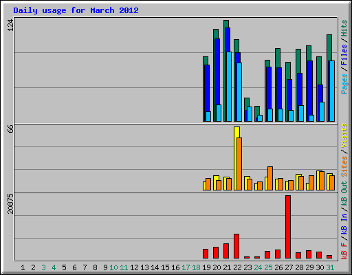Select the green hits bar for day 31
Image resolution: width=352 pixels, height=275 pixels.
coord(329,47)
